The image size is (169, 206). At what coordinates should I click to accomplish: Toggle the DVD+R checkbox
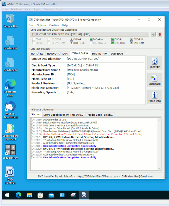click(71, 39)
